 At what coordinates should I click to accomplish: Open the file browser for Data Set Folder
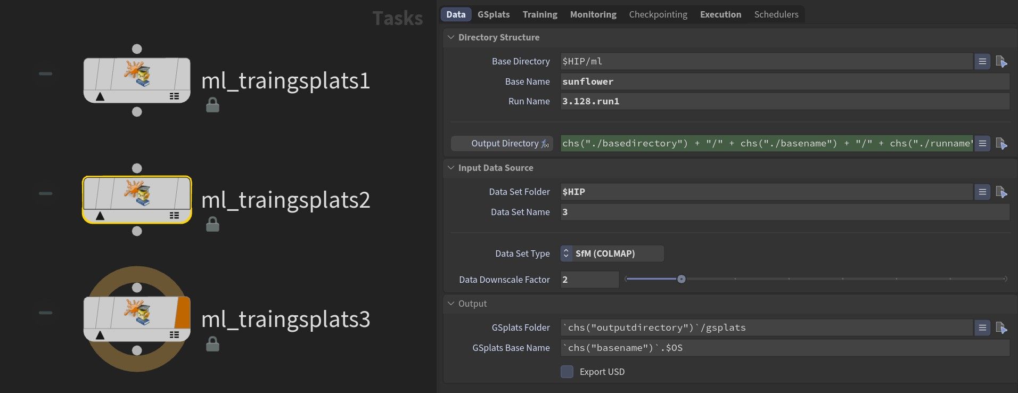tap(1001, 192)
